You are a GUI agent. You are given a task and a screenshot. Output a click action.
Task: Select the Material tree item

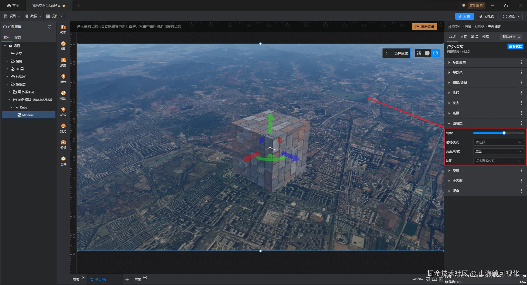(x=29, y=115)
